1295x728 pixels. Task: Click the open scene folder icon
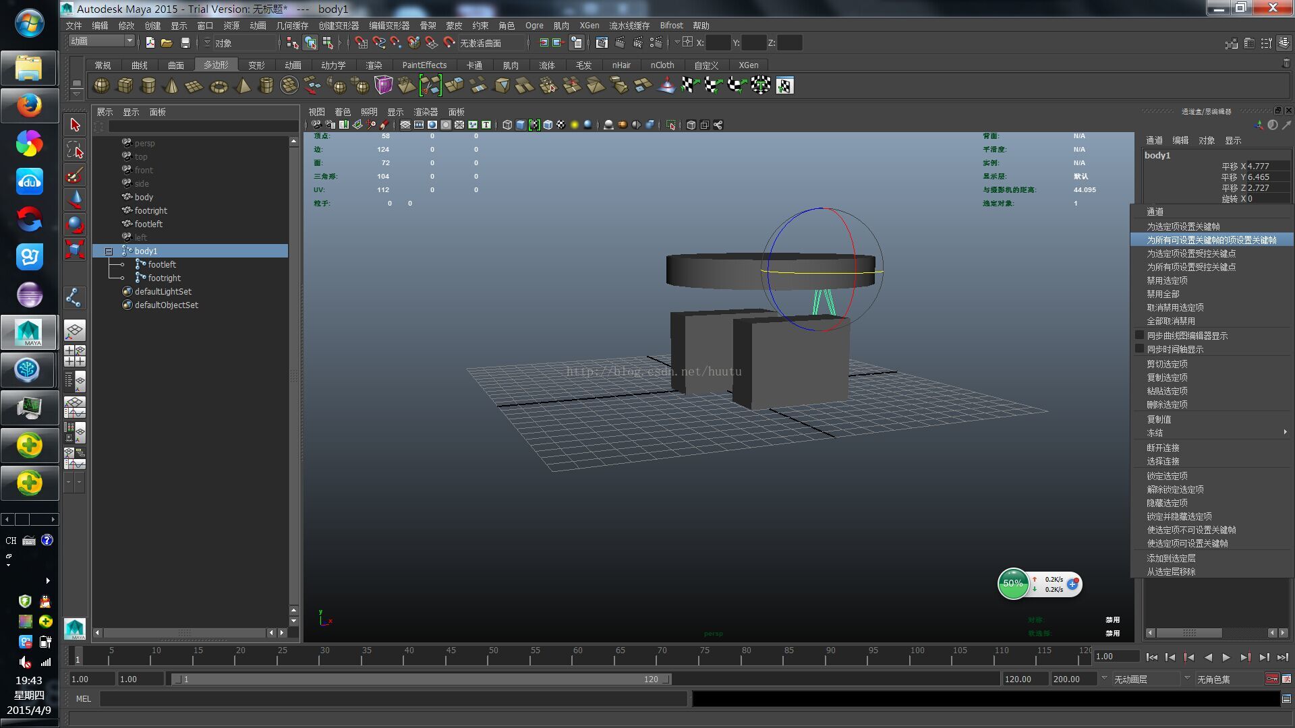click(x=167, y=42)
